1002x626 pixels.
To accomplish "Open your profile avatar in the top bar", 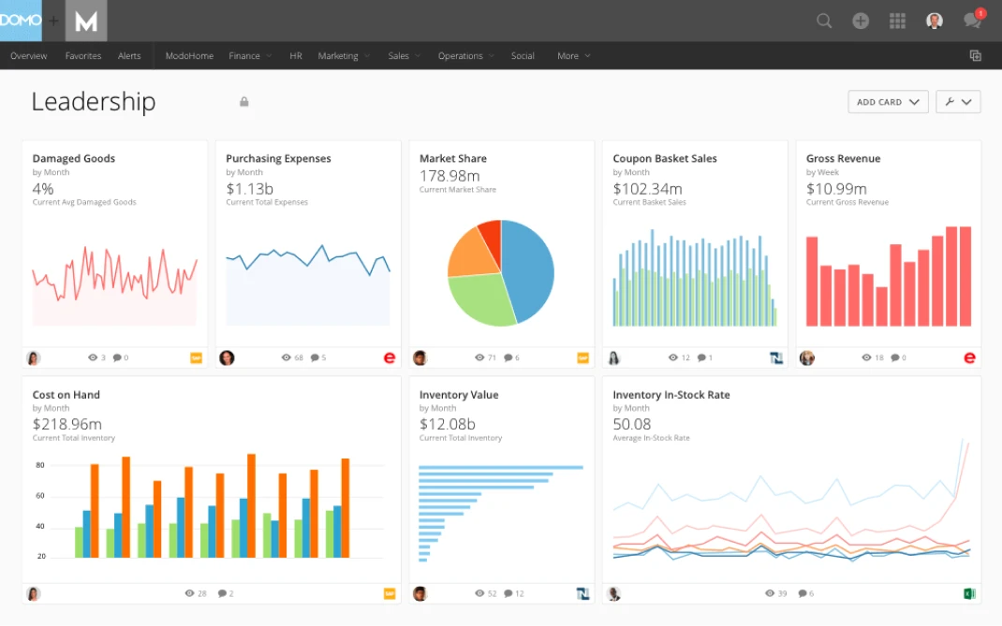I will pyautogui.click(x=934, y=20).
